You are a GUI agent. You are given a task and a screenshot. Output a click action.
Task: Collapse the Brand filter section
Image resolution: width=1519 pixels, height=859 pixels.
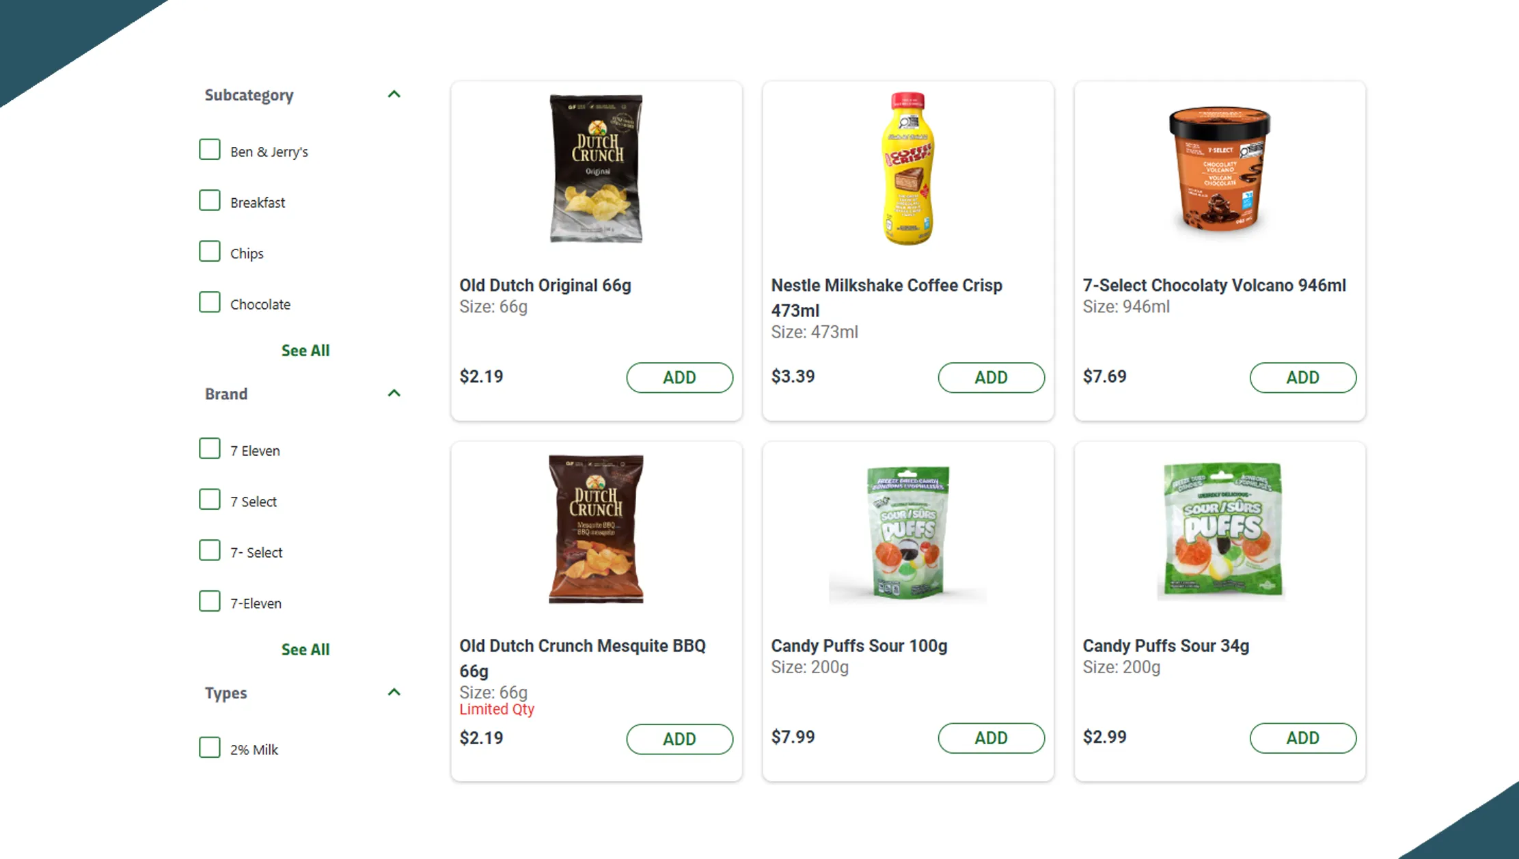(x=394, y=393)
